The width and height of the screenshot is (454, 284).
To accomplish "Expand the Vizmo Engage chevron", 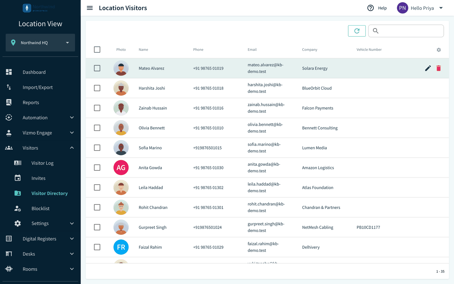I will pyautogui.click(x=72, y=133).
